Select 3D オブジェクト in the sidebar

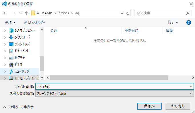tap(25, 30)
